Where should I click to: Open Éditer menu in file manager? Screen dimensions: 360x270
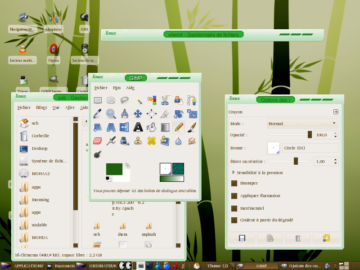[x=41, y=108]
